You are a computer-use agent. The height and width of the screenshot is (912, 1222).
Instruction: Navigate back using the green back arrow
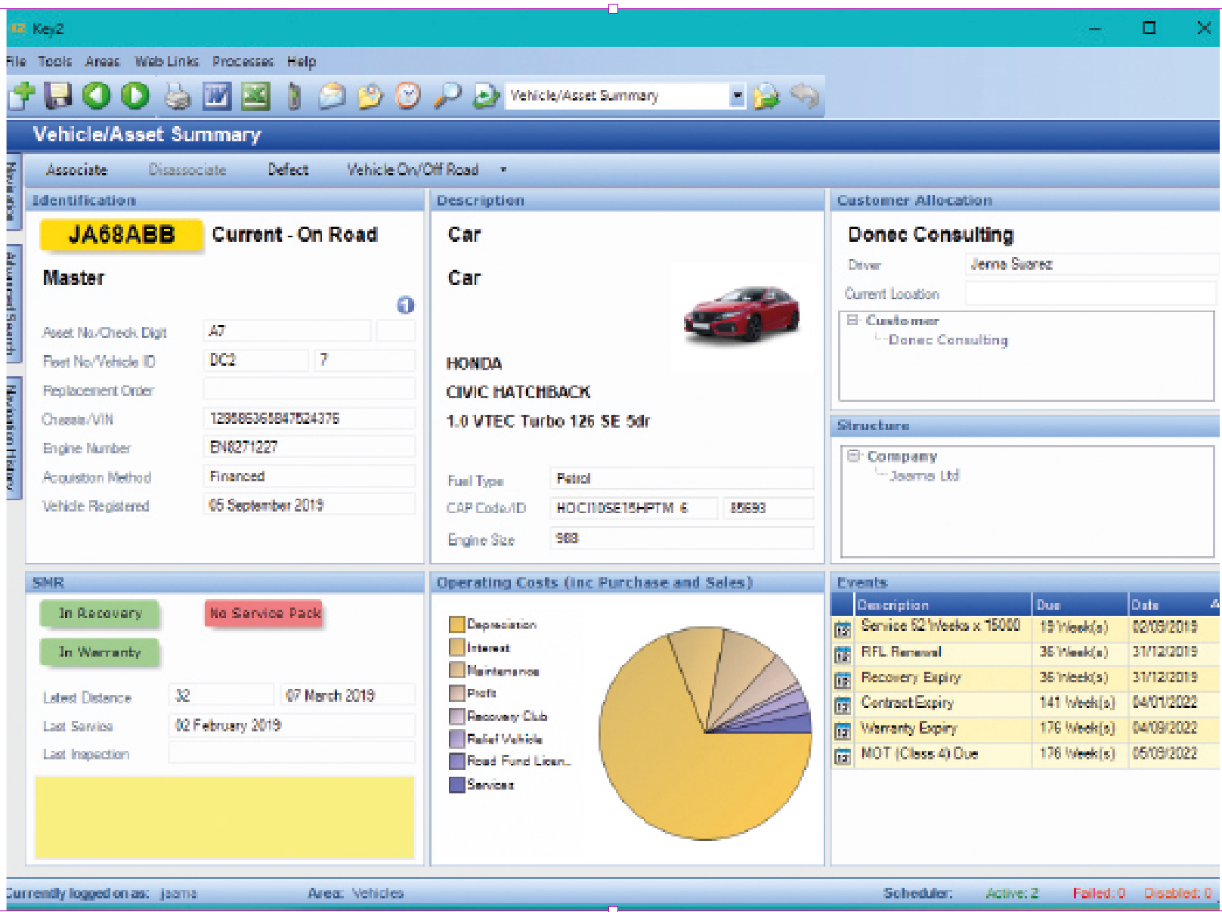(96, 95)
